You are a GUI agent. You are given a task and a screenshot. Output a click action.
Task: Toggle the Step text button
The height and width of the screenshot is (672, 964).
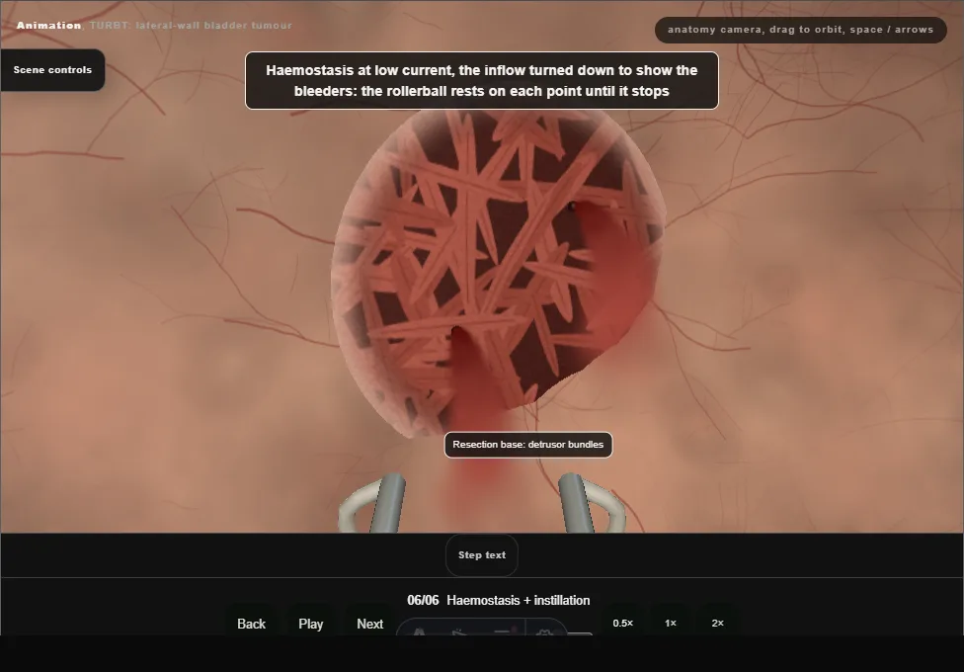click(x=482, y=555)
